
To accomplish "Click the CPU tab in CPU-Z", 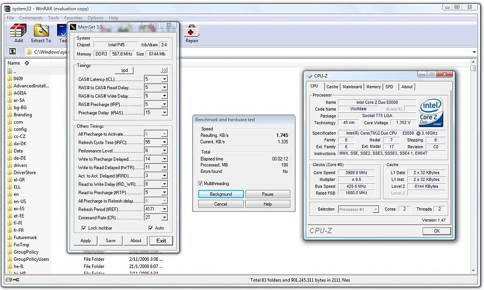I will [314, 86].
